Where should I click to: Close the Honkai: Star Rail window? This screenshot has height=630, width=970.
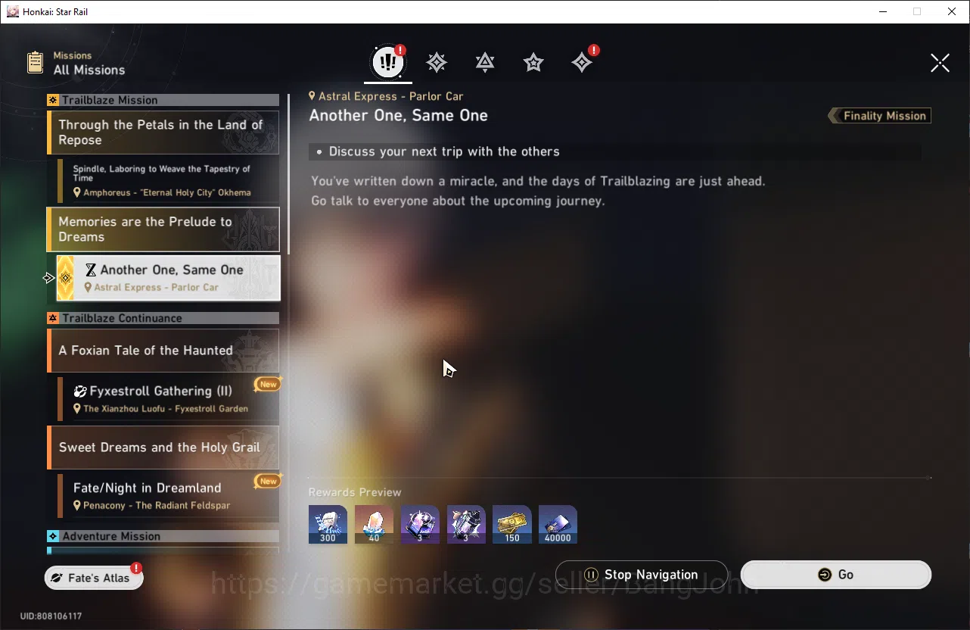click(952, 11)
